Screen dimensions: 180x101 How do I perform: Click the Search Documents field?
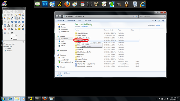152,16
